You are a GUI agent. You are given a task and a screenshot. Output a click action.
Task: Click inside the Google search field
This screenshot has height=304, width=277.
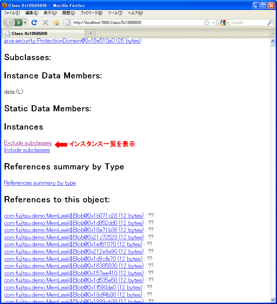click(x=248, y=23)
